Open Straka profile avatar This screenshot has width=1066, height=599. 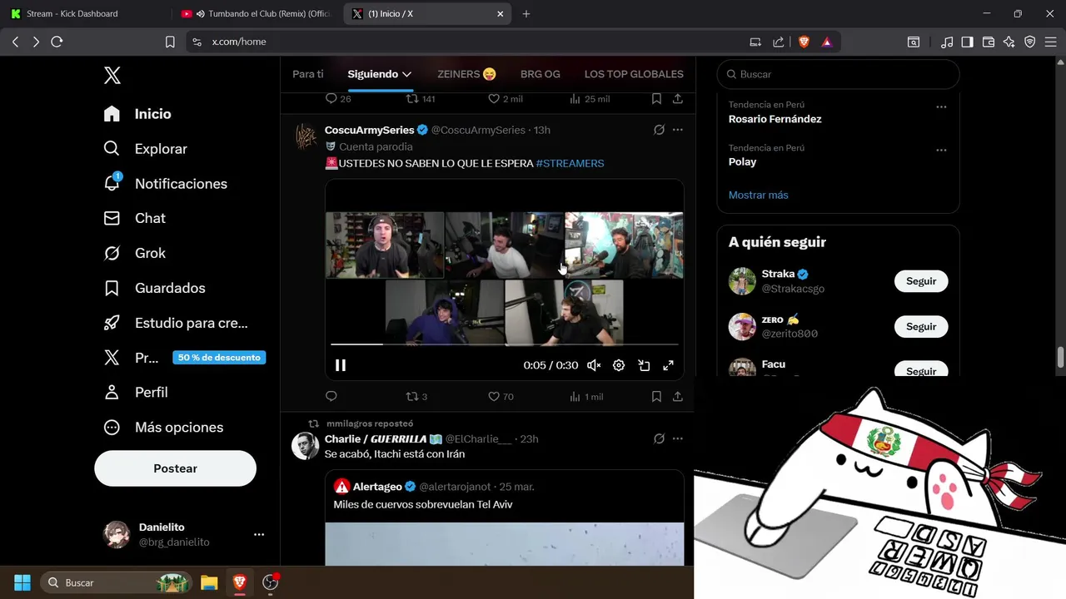[742, 281]
